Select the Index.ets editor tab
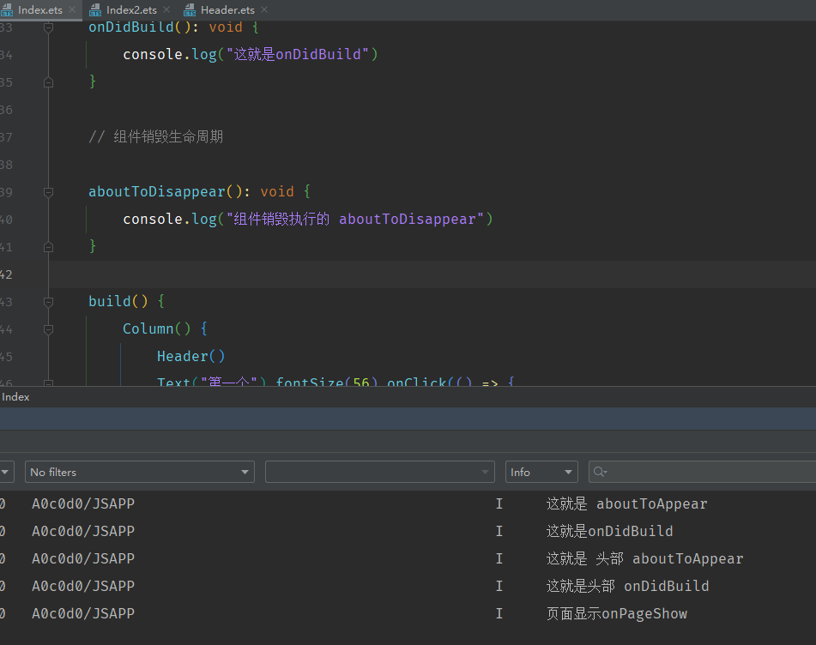 (x=39, y=10)
